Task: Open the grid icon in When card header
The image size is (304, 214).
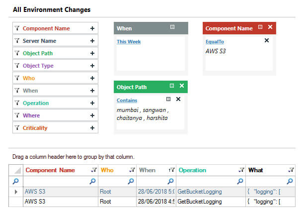Action: [172, 27]
